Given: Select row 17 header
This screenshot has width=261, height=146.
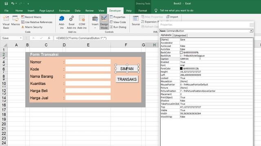Looking at the screenshot, I should [x=4, y=110].
